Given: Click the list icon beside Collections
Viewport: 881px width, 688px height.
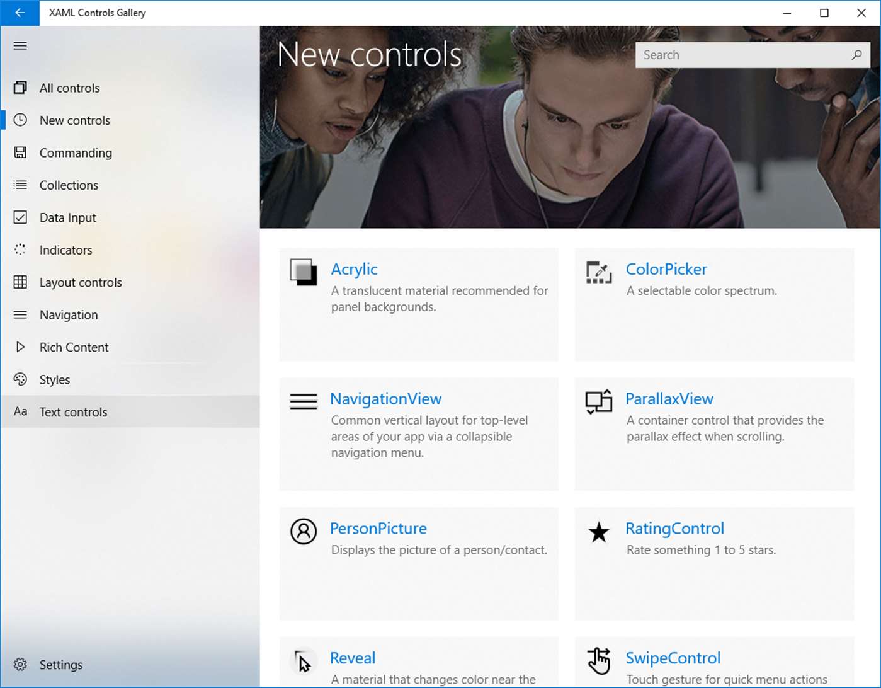Looking at the screenshot, I should pyautogui.click(x=20, y=185).
